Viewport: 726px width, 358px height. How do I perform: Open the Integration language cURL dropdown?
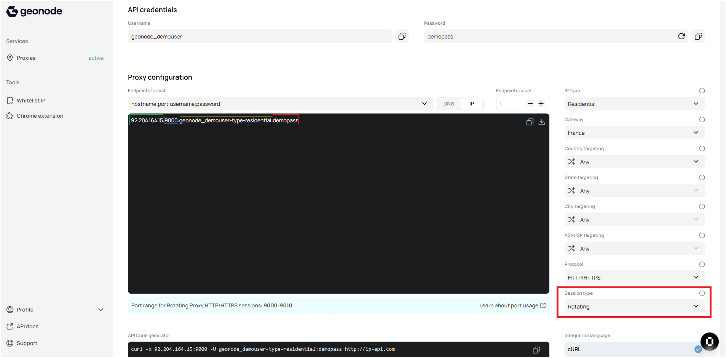635,349
